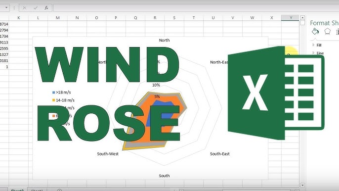Select the cell showing 1734

[4, 36]
